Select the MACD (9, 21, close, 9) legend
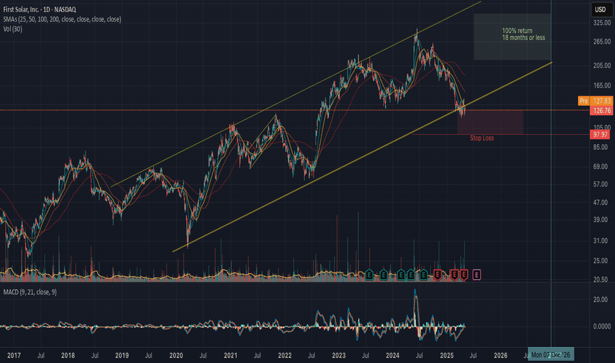Screen dimensions: 615x363 [x=30, y=292]
